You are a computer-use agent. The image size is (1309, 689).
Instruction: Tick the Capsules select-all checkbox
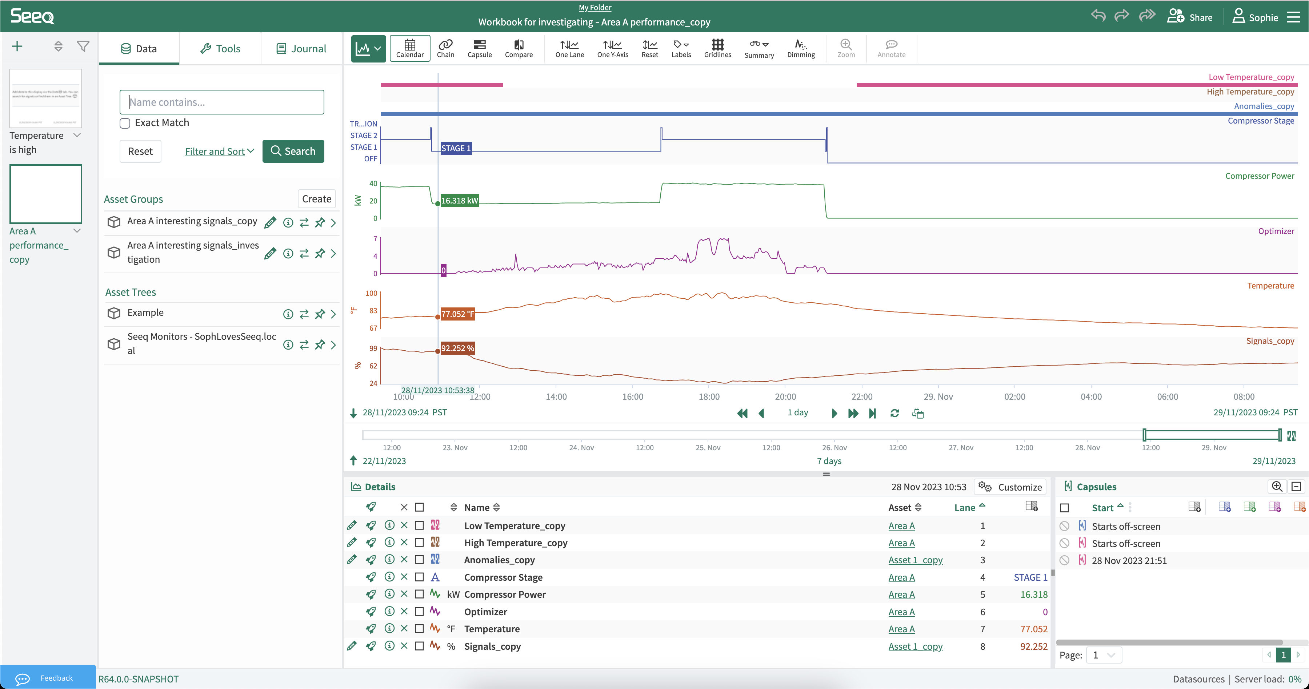[x=1064, y=508]
